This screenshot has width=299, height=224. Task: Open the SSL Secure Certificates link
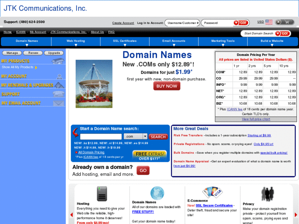(x=214, y=206)
